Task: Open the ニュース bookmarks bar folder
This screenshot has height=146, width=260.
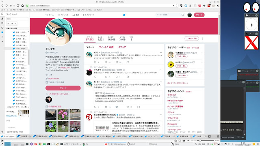Action: 30,10
